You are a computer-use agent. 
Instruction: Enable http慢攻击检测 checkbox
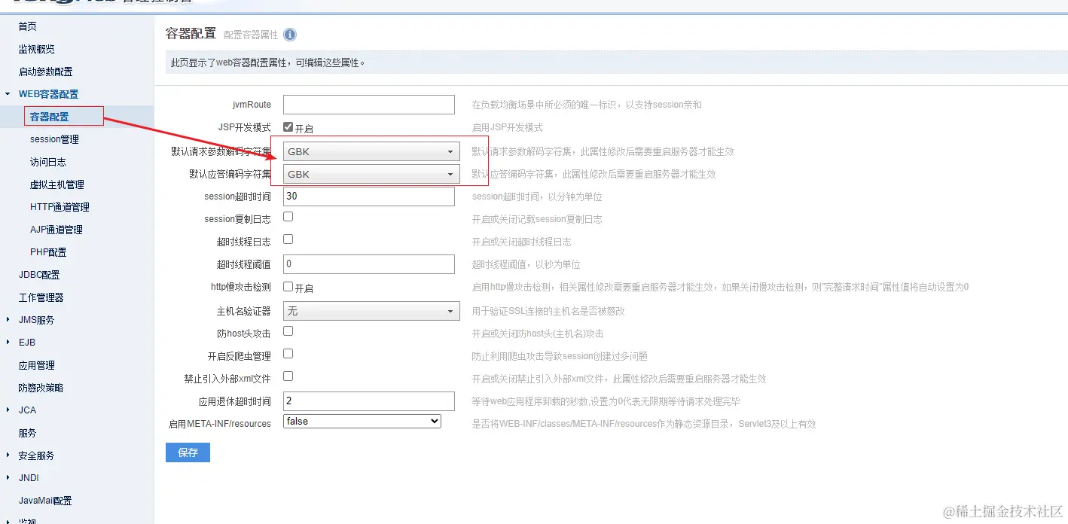288,286
